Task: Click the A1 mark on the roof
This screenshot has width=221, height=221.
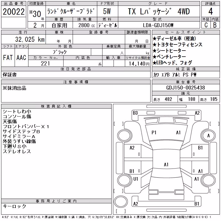Action: pyautogui.click(x=166, y=164)
